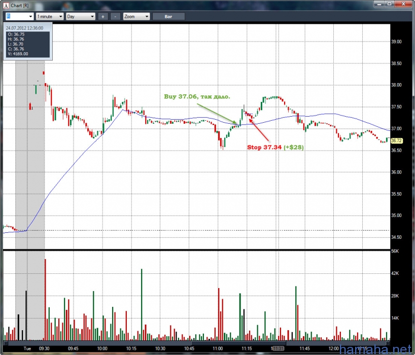Click the 'Stop 37.34' red annotation text
Screen dimensions: 415x355
[x=275, y=147]
